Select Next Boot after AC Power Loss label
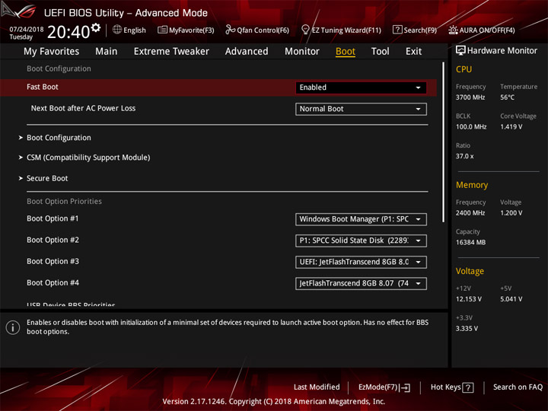548x411 pixels. 83,108
